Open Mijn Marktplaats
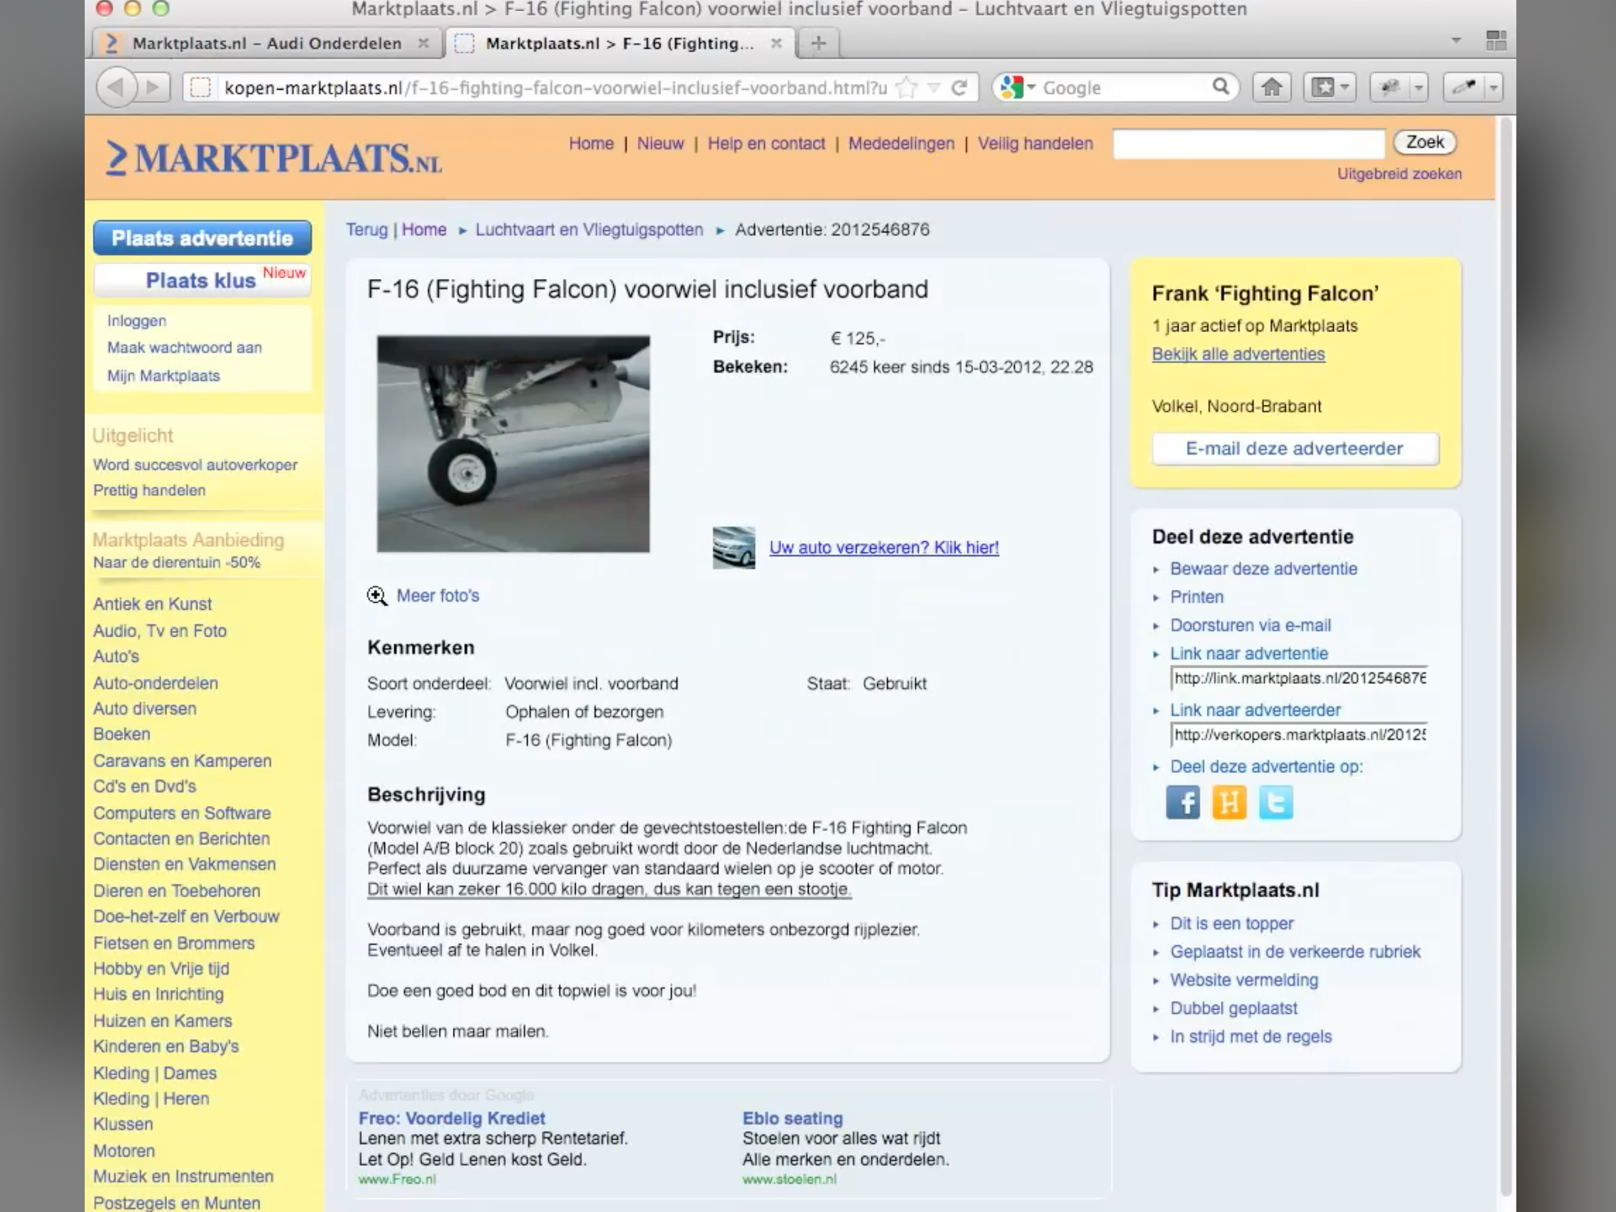Image resolution: width=1616 pixels, height=1212 pixels. pyautogui.click(x=164, y=376)
